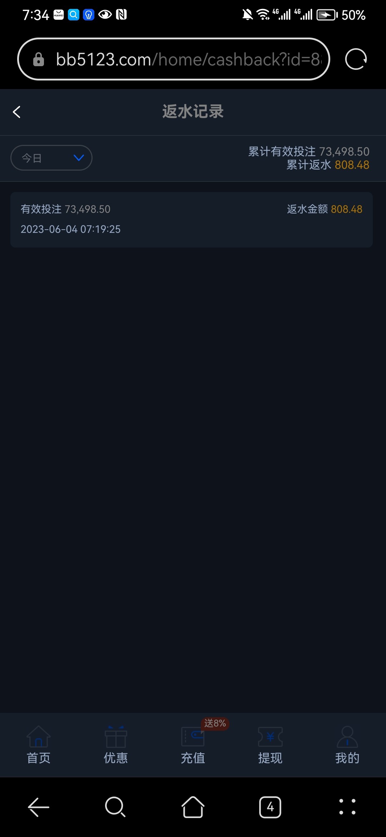
Task: Open the browser four-dot menu
Action: [347, 807]
